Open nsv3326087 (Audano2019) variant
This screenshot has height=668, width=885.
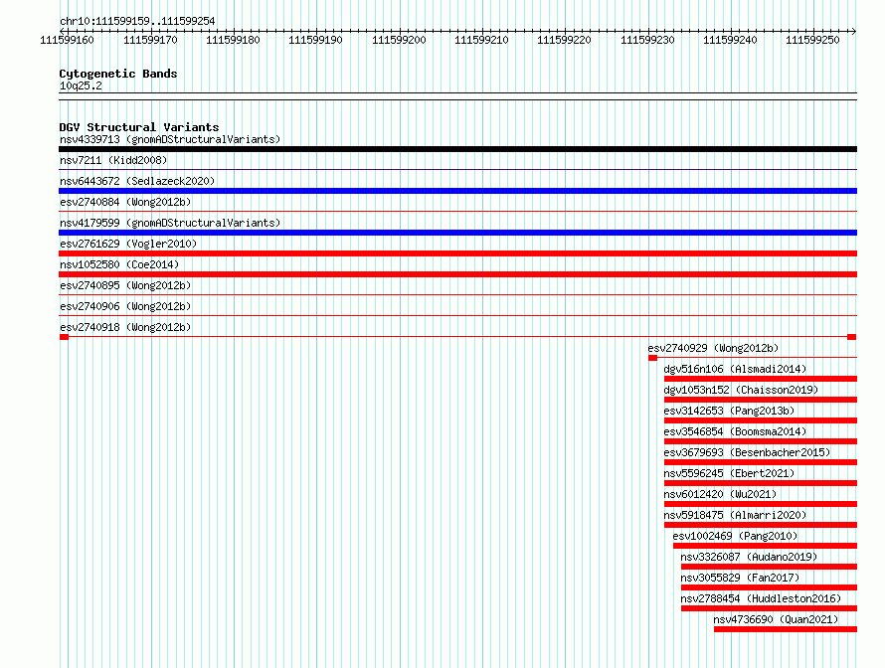(x=749, y=557)
